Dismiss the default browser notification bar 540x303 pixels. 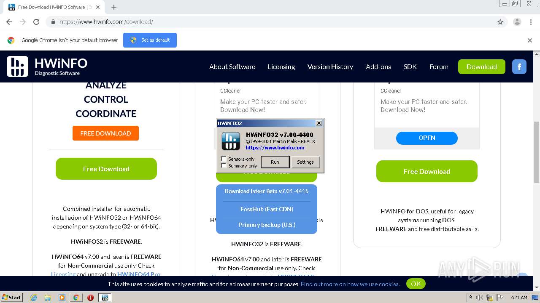pos(530,40)
